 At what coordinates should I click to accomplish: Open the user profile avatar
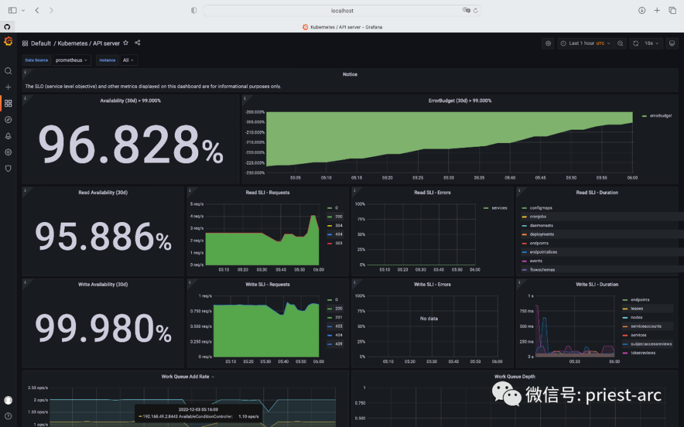[8, 400]
